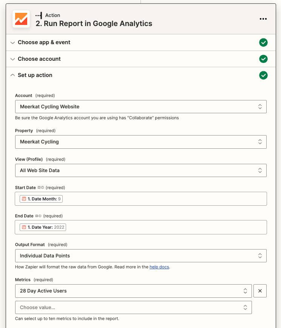Click green checkmark beside Choose app & event
This screenshot has width=281, height=328.
coord(263,43)
